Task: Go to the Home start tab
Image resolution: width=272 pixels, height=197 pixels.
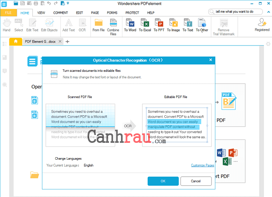Action: tap(16, 41)
